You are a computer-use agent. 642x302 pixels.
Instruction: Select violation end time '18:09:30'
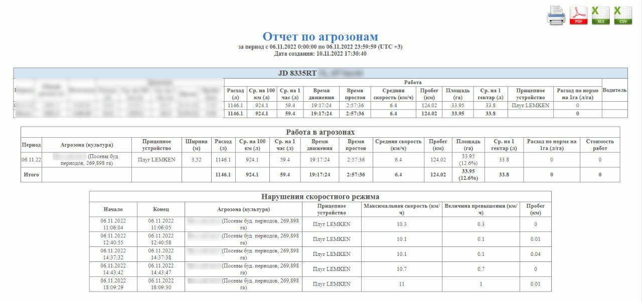[x=161, y=287]
